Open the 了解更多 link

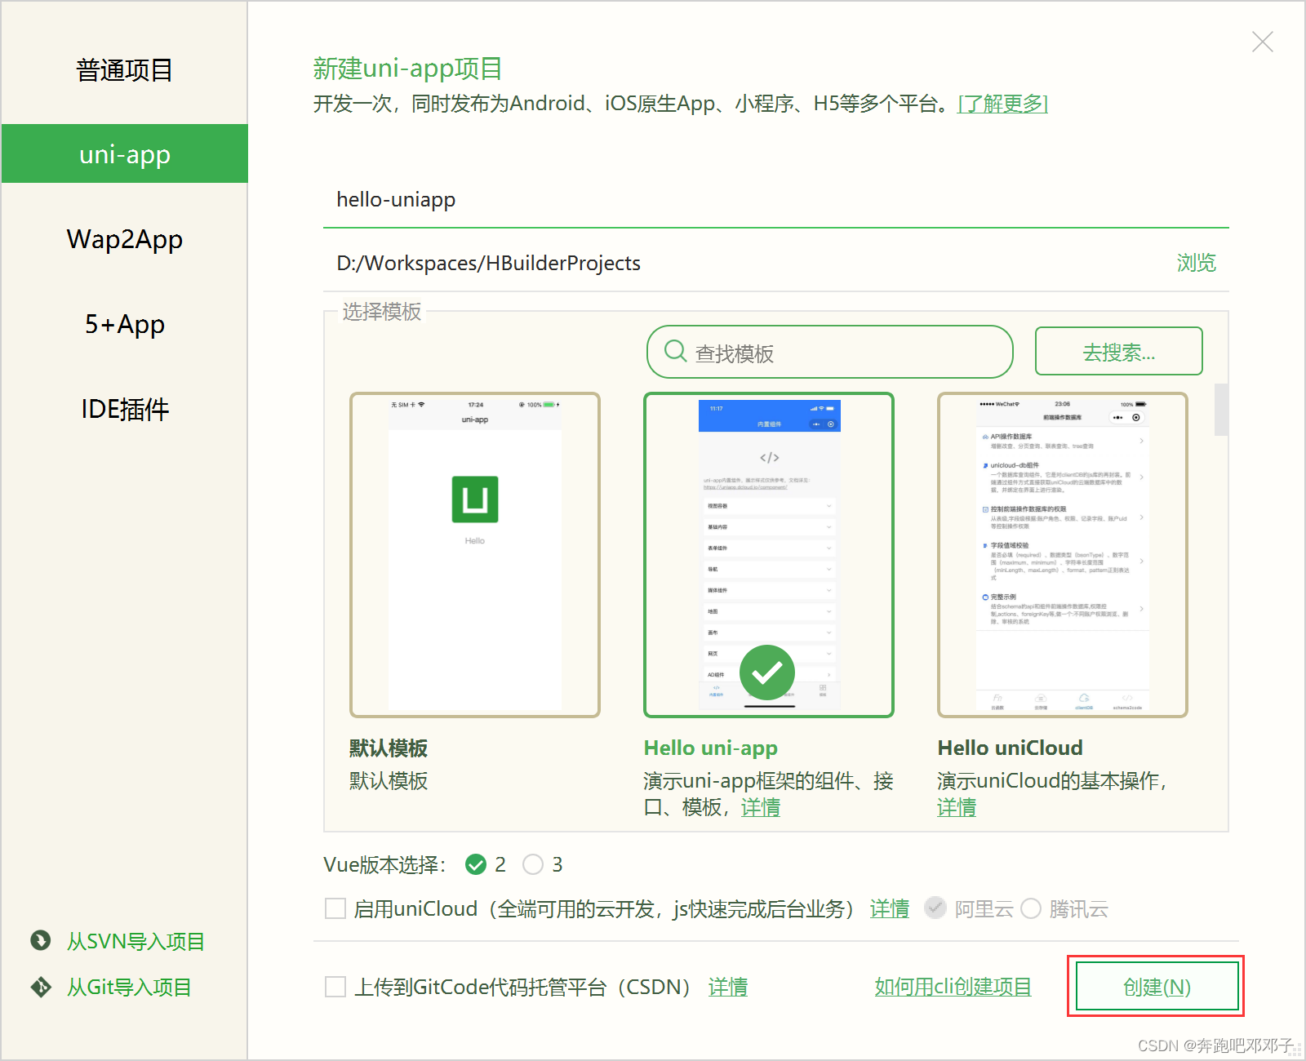pyautogui.click(x=1002, y=104)
